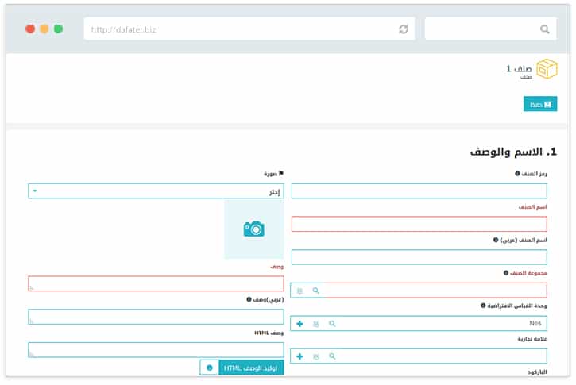Click the camera icon to upload an image
The width and height of the screenshot is (576, 385).
pos(253,229)
